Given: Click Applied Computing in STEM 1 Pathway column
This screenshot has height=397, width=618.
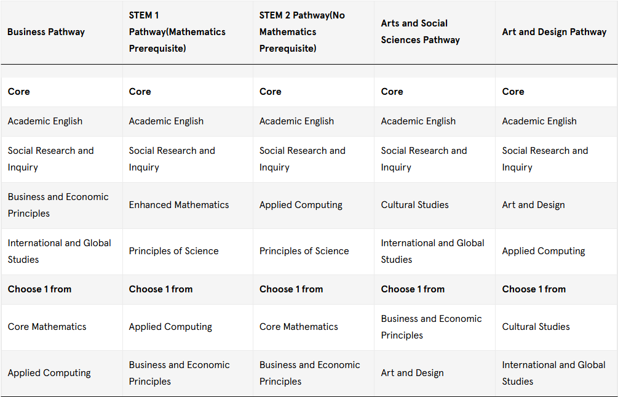Looking at the screenshot, I should pos(170,327).
